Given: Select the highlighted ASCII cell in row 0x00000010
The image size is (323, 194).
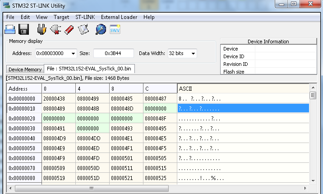Looking at the screenshot, I should (243, 108).
